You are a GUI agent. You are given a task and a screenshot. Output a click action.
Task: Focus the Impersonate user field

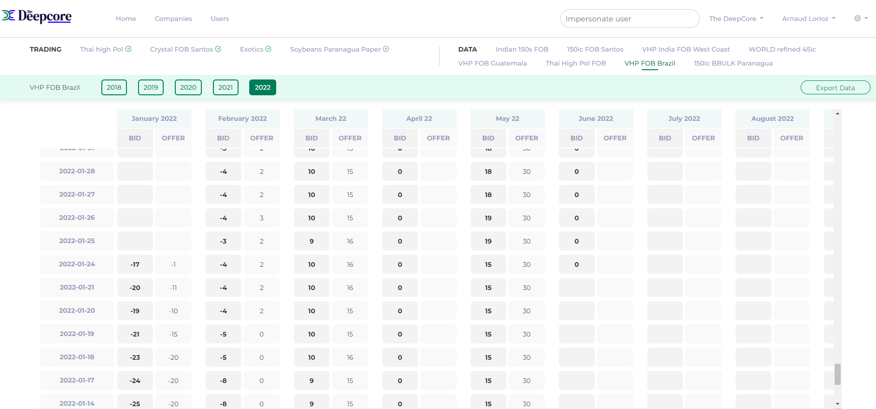tap(630, 19)
